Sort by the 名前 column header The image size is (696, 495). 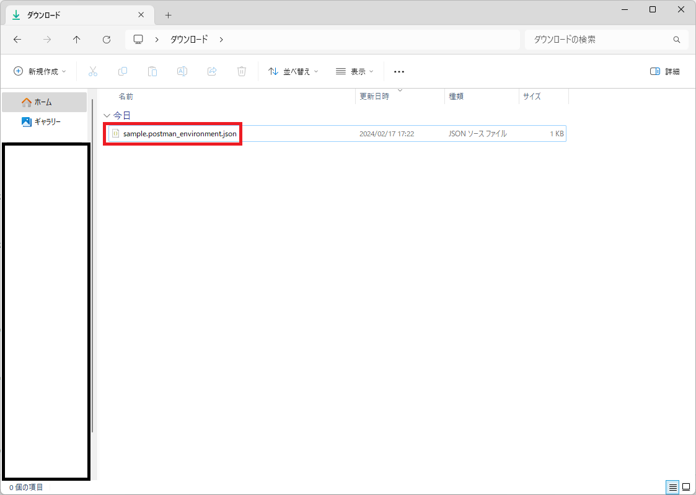click(126, 97)
